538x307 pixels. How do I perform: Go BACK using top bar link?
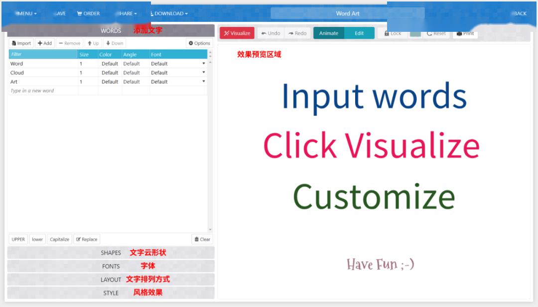tap(520, 13)
